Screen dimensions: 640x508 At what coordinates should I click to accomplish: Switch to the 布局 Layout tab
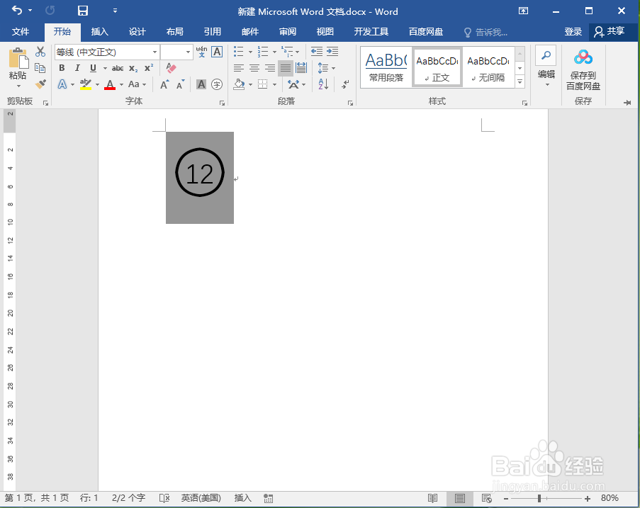click(x=174, y=32)
